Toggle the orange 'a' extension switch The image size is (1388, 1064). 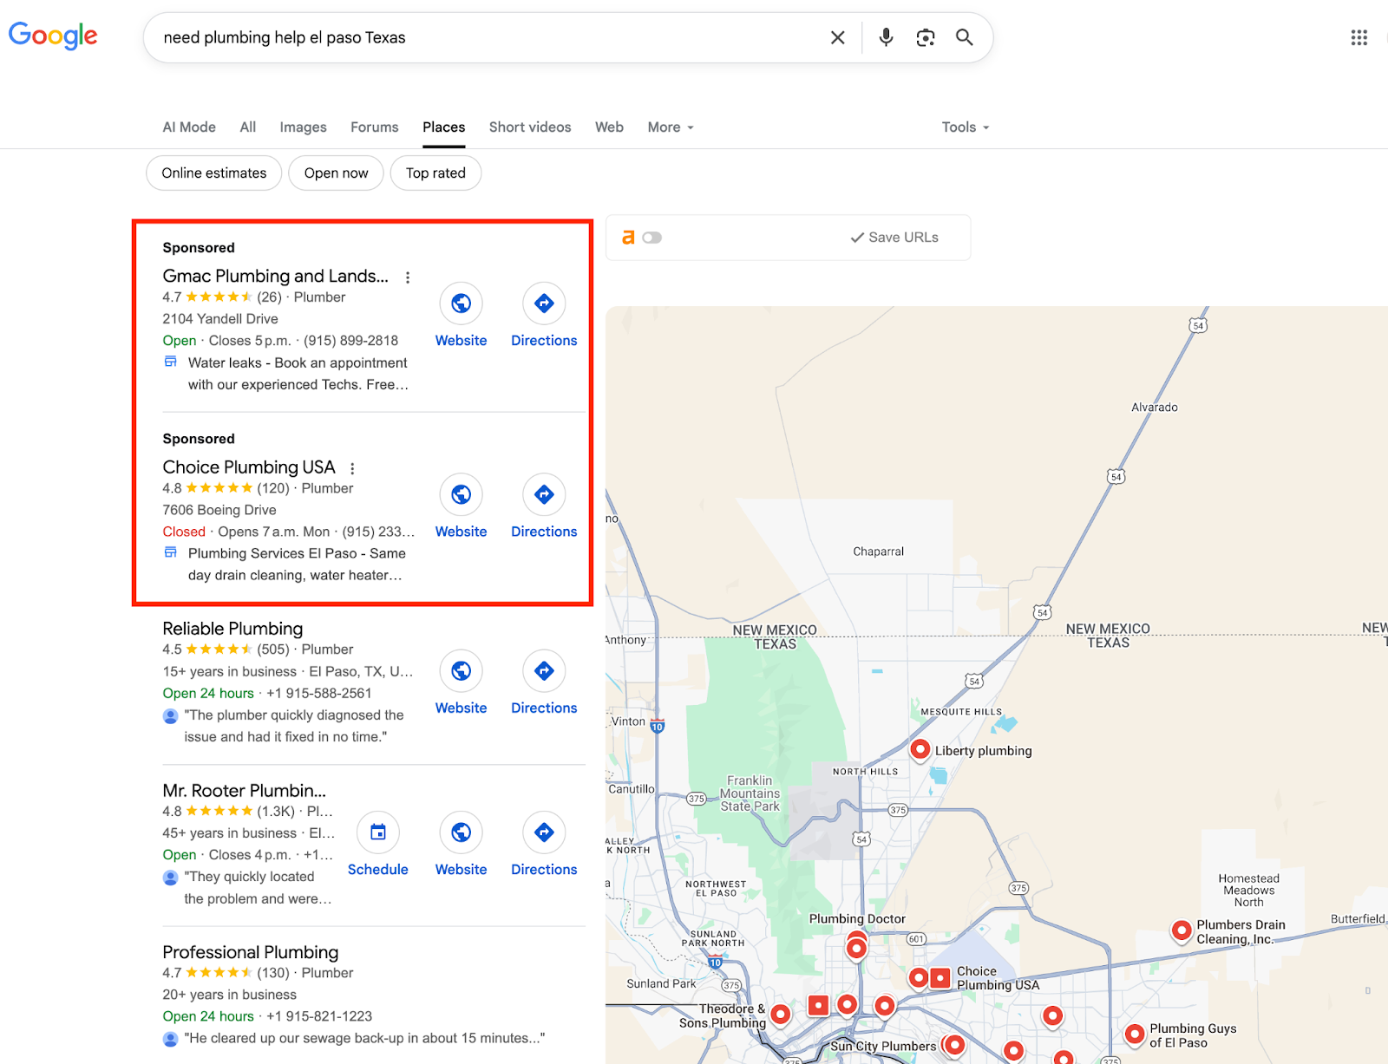pyautogui.click(x=652, y=238)
